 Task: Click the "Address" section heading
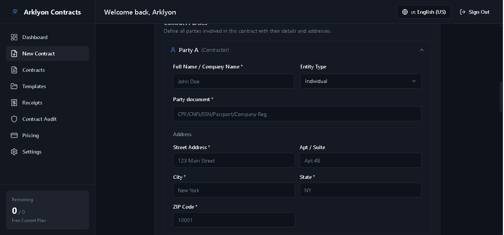[182, 134]
